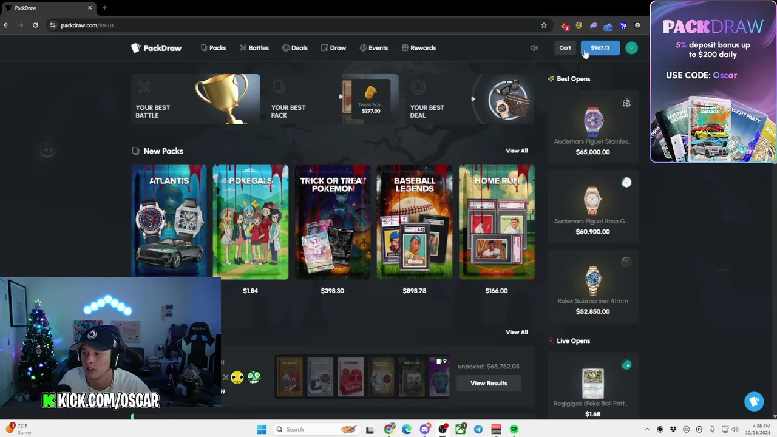
Task: View site information icon beside URL
Action: point(53,25)
